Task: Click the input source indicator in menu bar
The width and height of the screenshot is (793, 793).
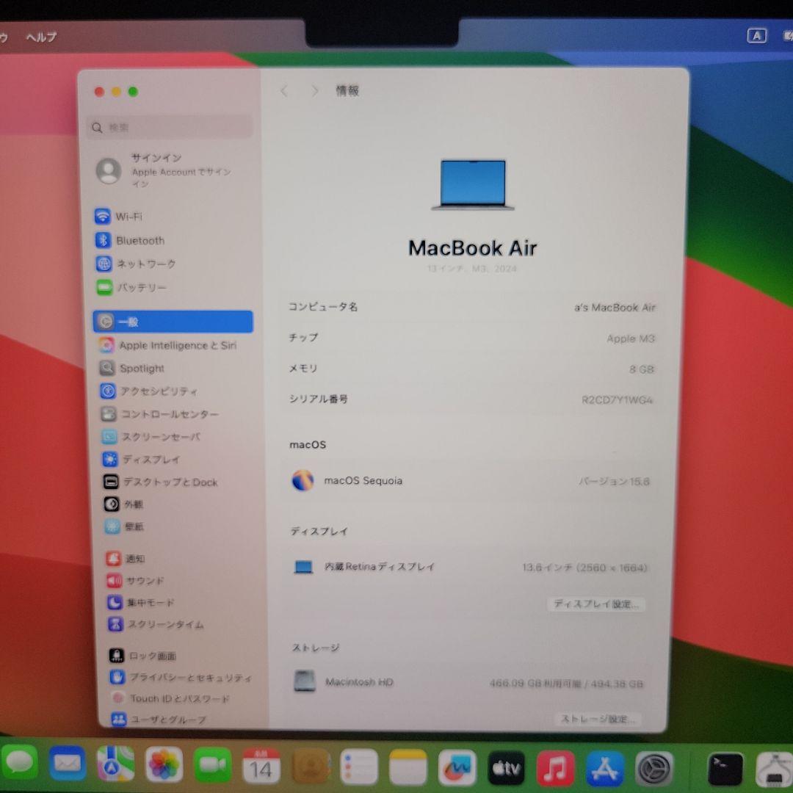Action: coord(757,35)
